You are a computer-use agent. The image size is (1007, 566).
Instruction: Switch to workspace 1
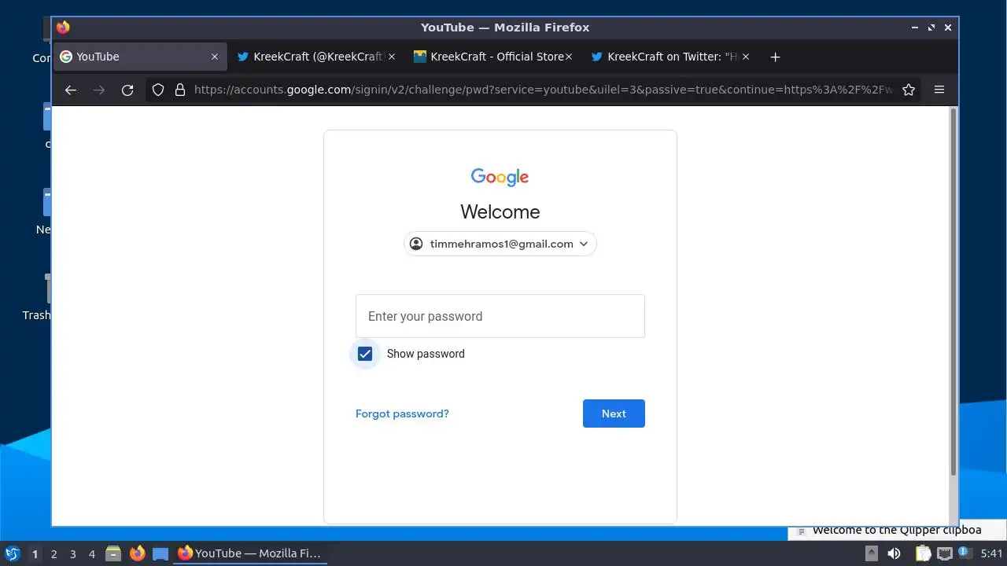click(35, 553)
